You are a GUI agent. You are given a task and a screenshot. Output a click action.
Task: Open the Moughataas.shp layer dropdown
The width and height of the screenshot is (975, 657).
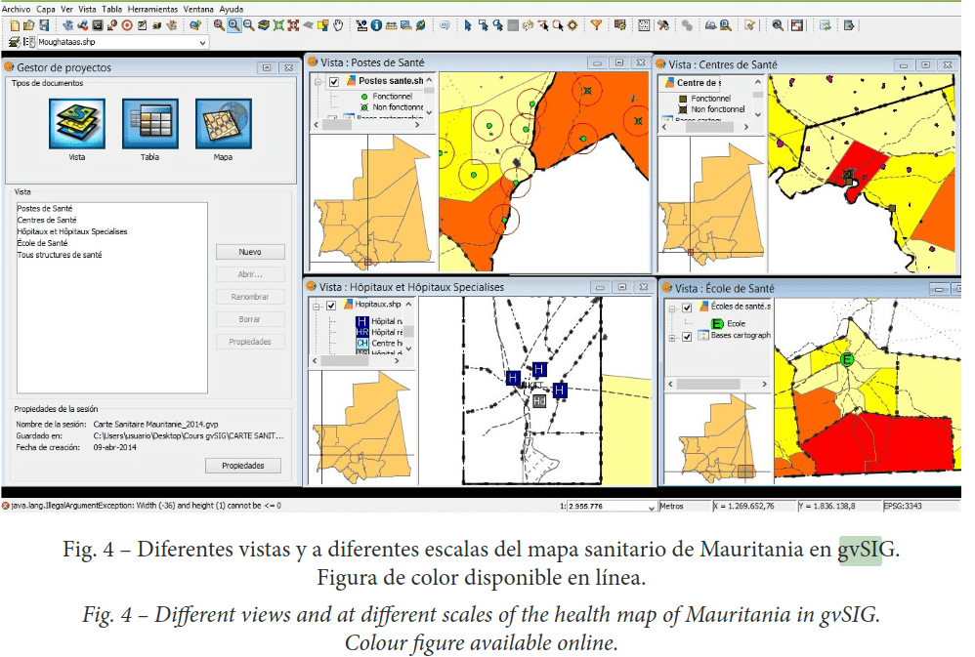(x=202, y=43)
